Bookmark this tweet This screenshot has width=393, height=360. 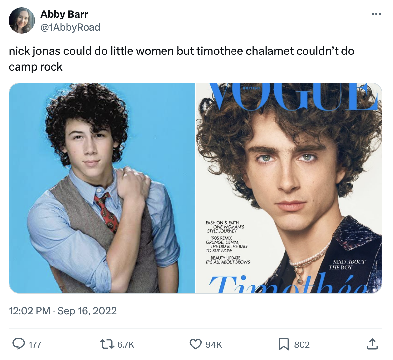pos(284,344)
